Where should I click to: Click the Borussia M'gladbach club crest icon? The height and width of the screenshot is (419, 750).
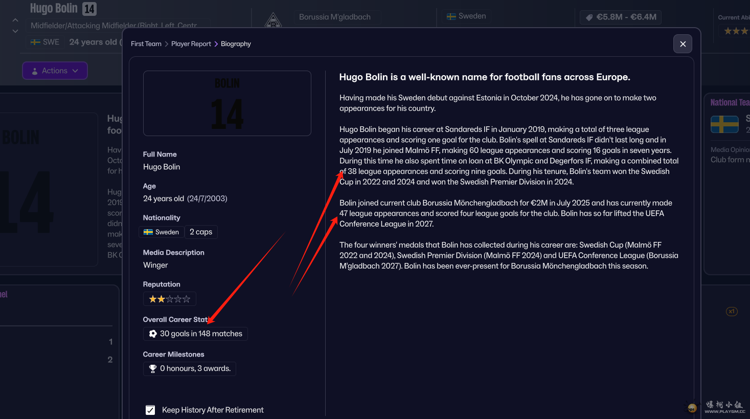click(273, 20)
